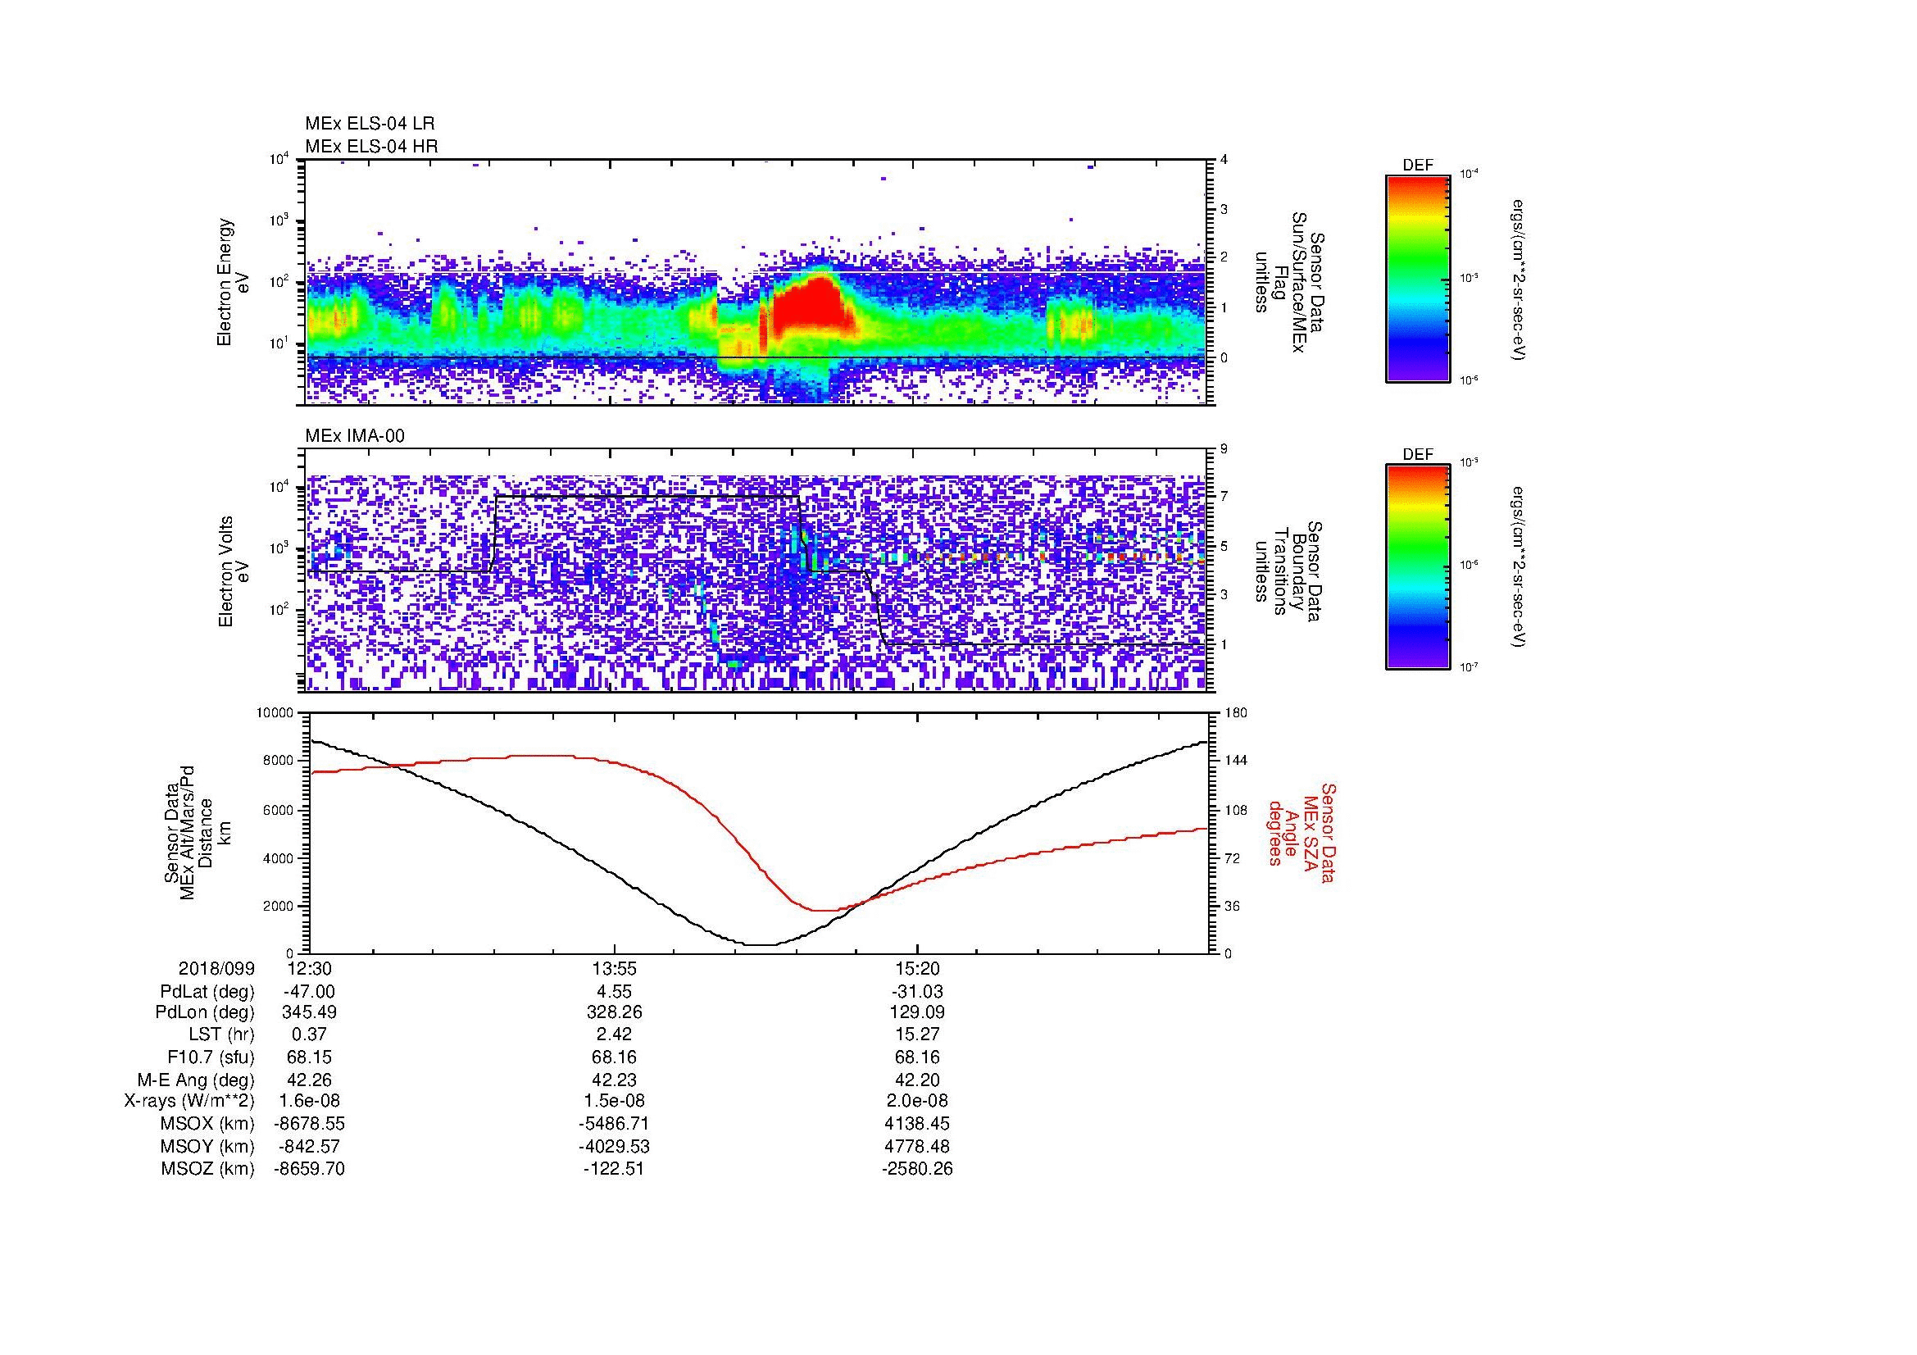This screenshot has height=1355, width=1917.
Task: Click the M-E Ang value '42.20'
Action: point(917,1080)
